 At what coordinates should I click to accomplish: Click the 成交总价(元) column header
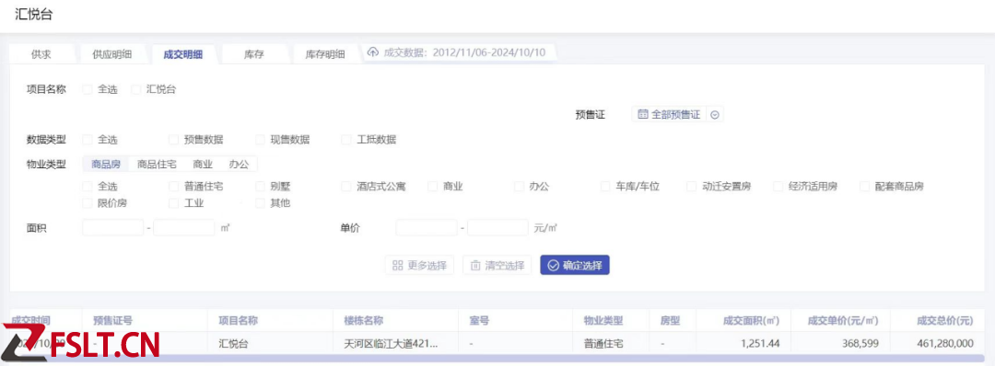coord(945,320)
